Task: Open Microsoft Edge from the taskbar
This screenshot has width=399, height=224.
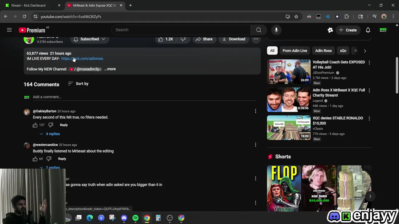Action: click(x=90, y=218)
